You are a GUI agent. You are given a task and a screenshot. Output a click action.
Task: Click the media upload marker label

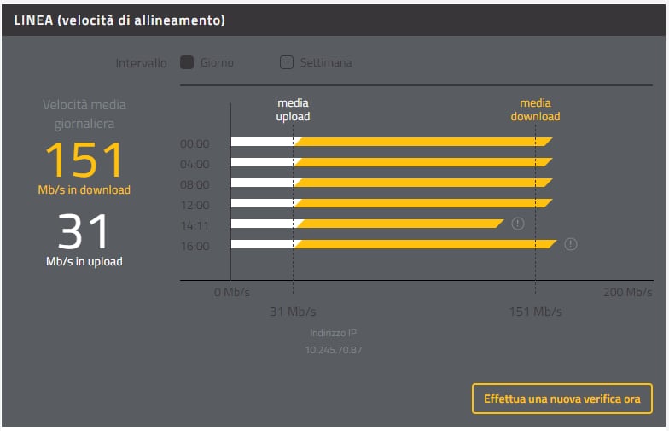tap(293, 110)
